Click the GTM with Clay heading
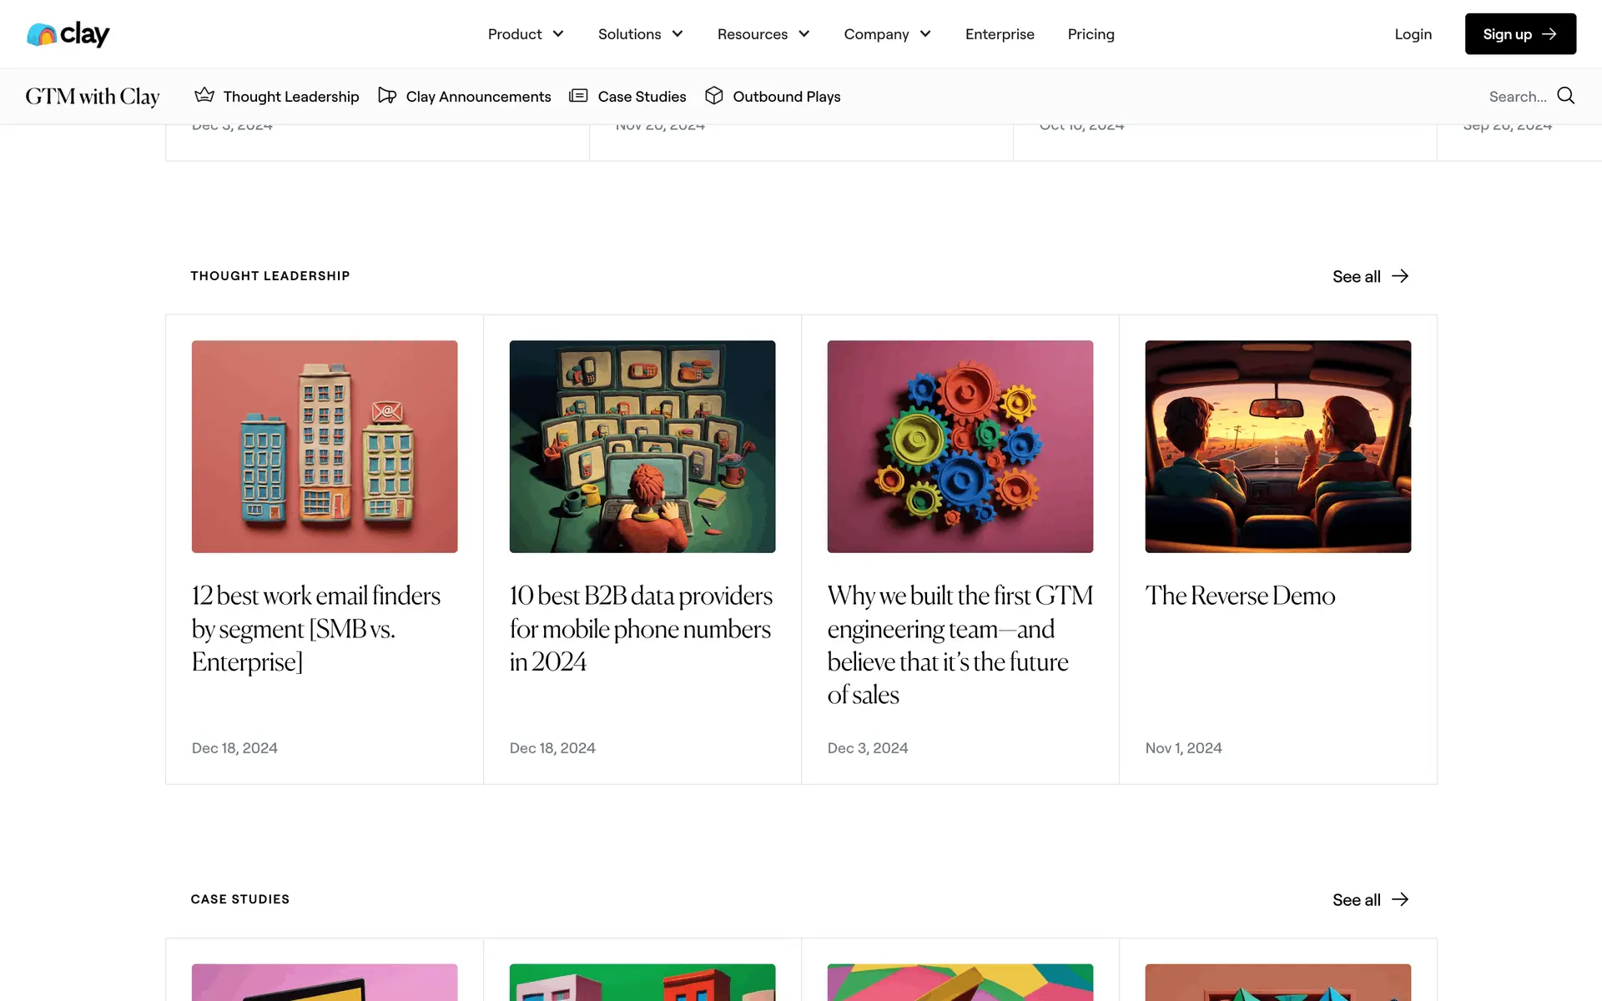Image resolution: width=1602 pixels, height=1001 pixels. click(93, 97)
